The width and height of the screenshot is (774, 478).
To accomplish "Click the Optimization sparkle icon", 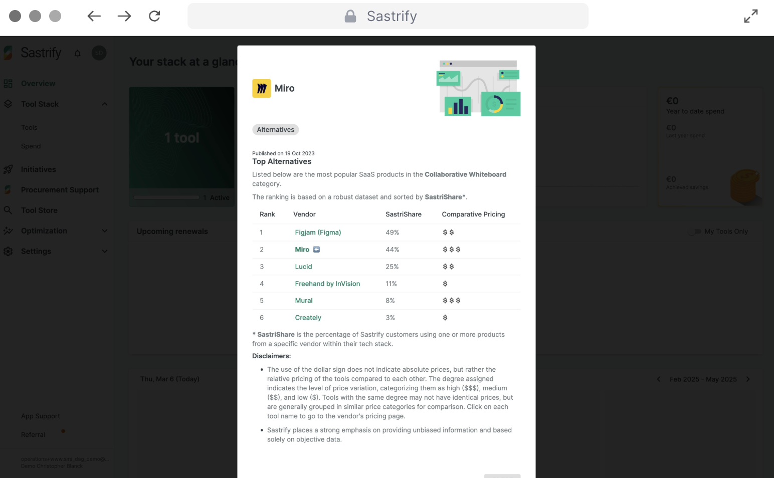I will pos(8,231).
